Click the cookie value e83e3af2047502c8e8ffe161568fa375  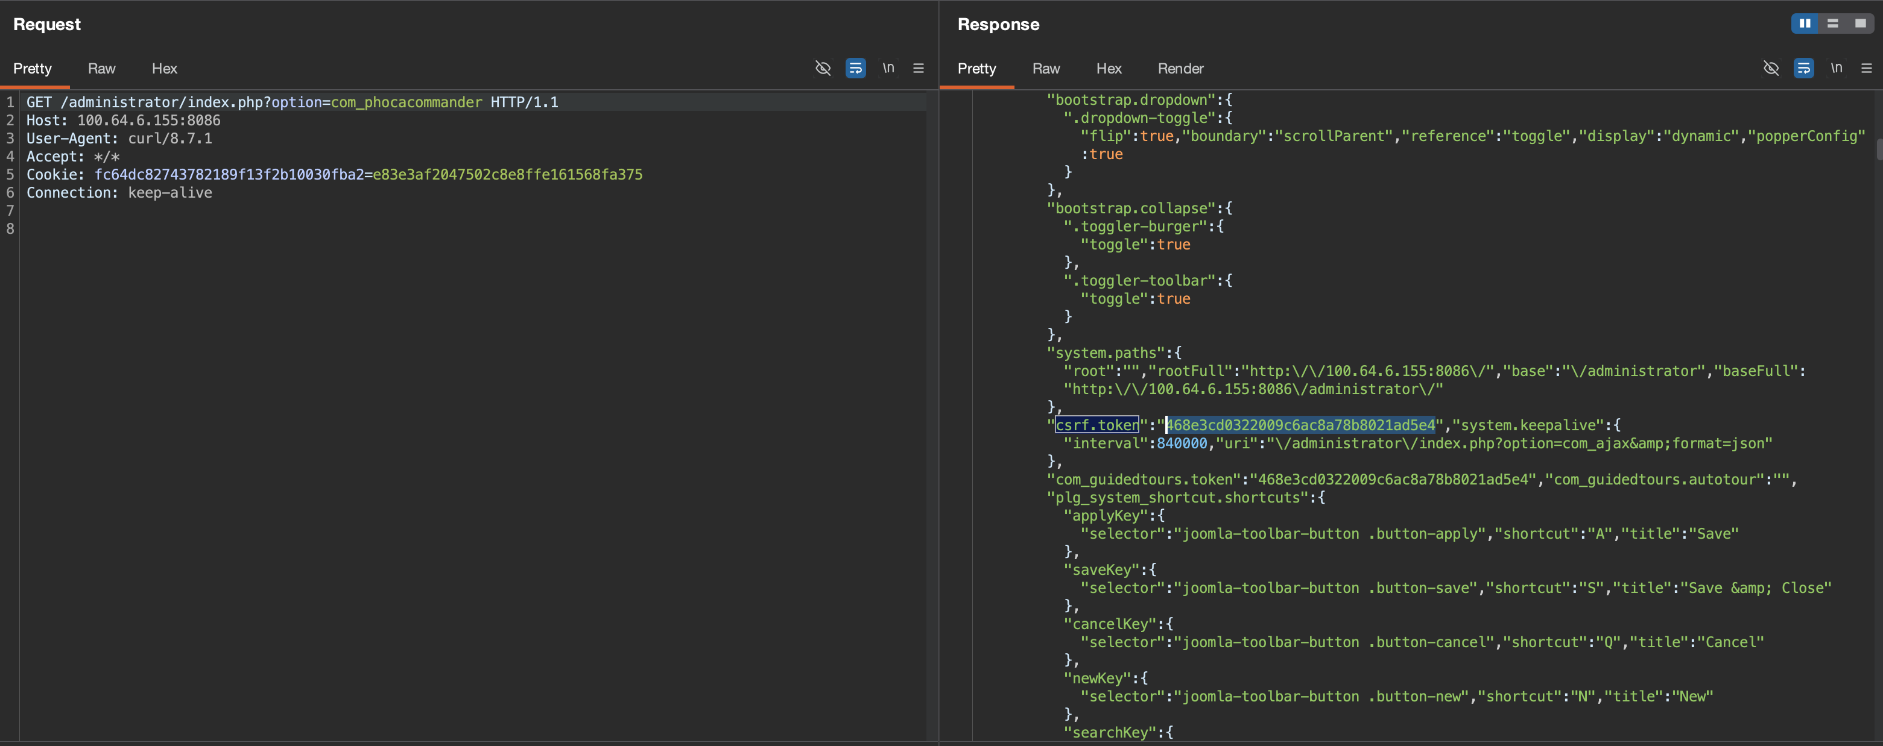pyautogui.click(x=507, y=175)
